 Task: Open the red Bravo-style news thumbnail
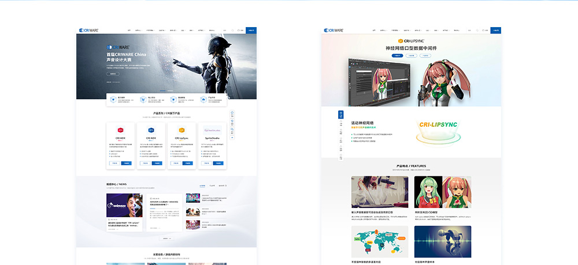click(193, 225)
